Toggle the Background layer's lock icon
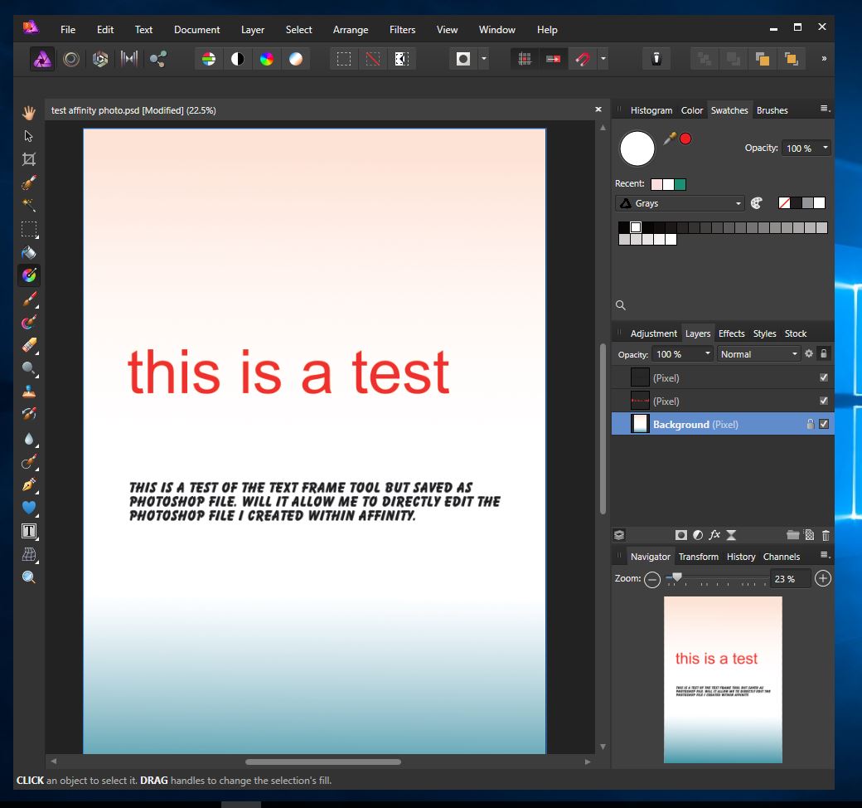 pos(810,424)
